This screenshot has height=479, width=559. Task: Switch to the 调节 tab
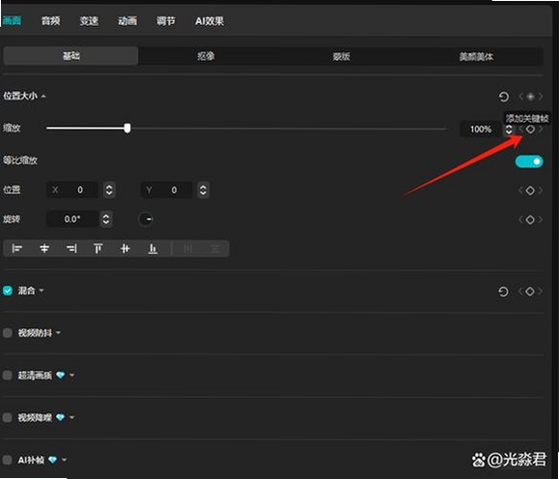[x=166, y=20]
